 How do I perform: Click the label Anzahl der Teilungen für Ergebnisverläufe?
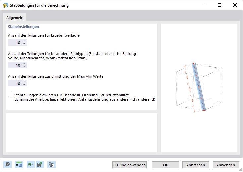tap(44, 35)
